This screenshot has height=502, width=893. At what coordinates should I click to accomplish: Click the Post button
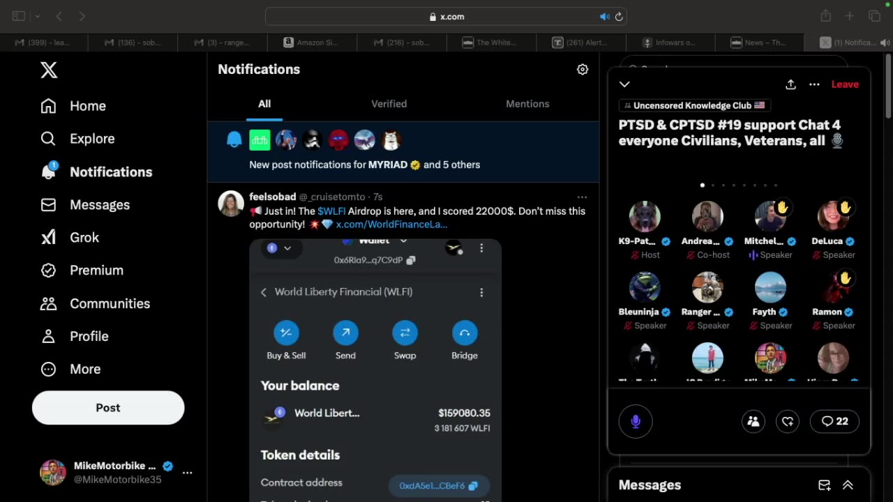tap(108, 408)
